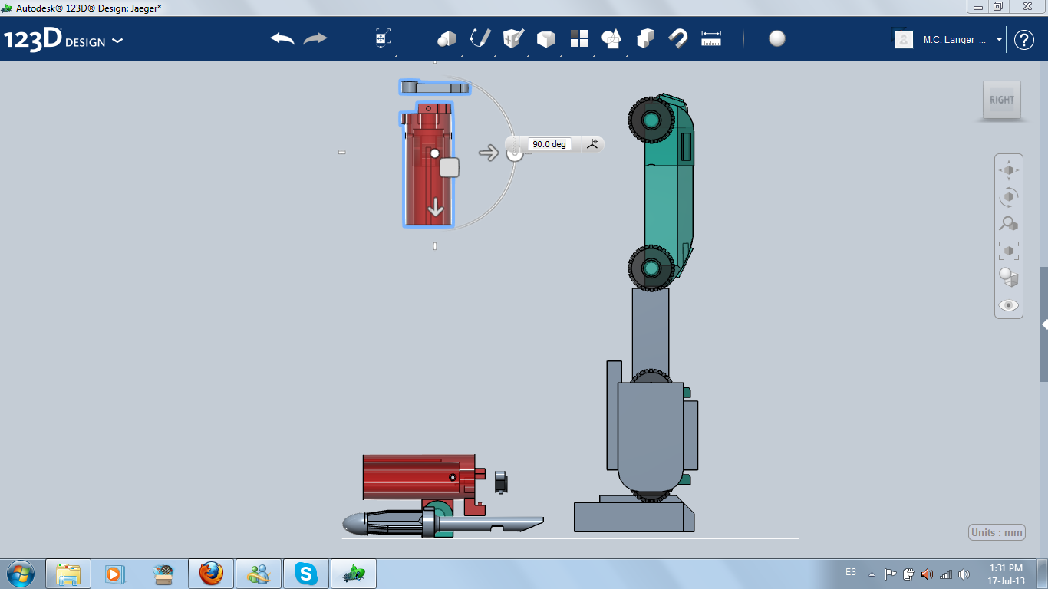Click the ES language indicator
The height and width of the screenshot is (589, 1048).
(851, 573)
